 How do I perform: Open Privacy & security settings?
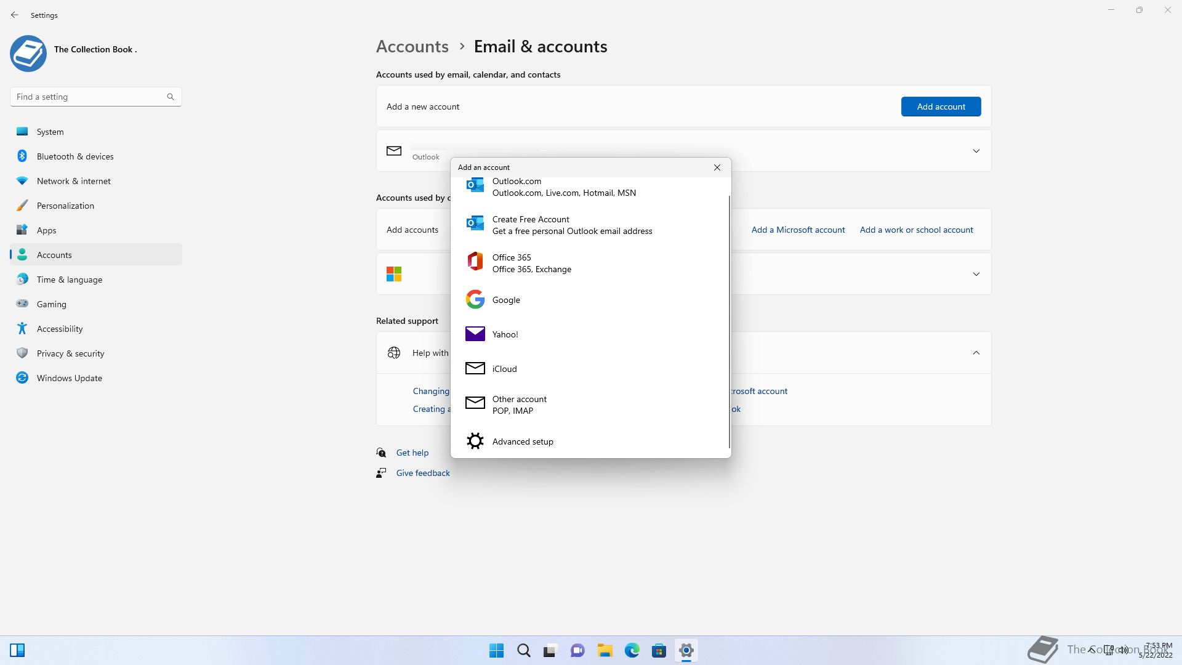pos(70,353)
